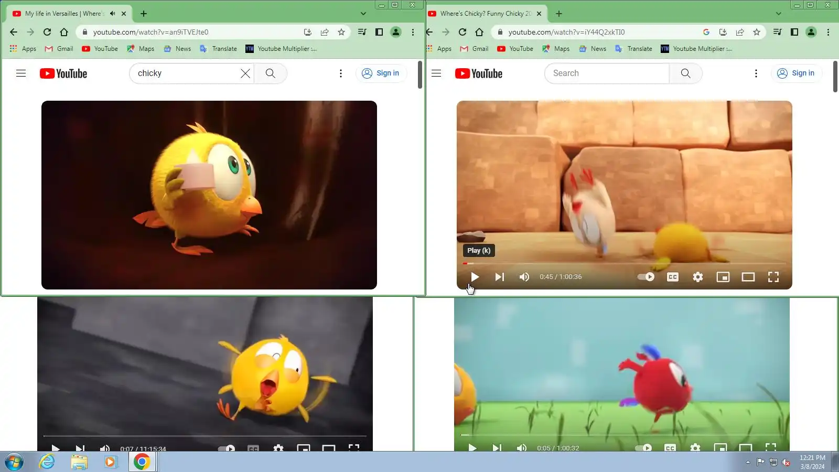Open Google icon in iY44Q2xkTI0 address bar

coord(706,32)
